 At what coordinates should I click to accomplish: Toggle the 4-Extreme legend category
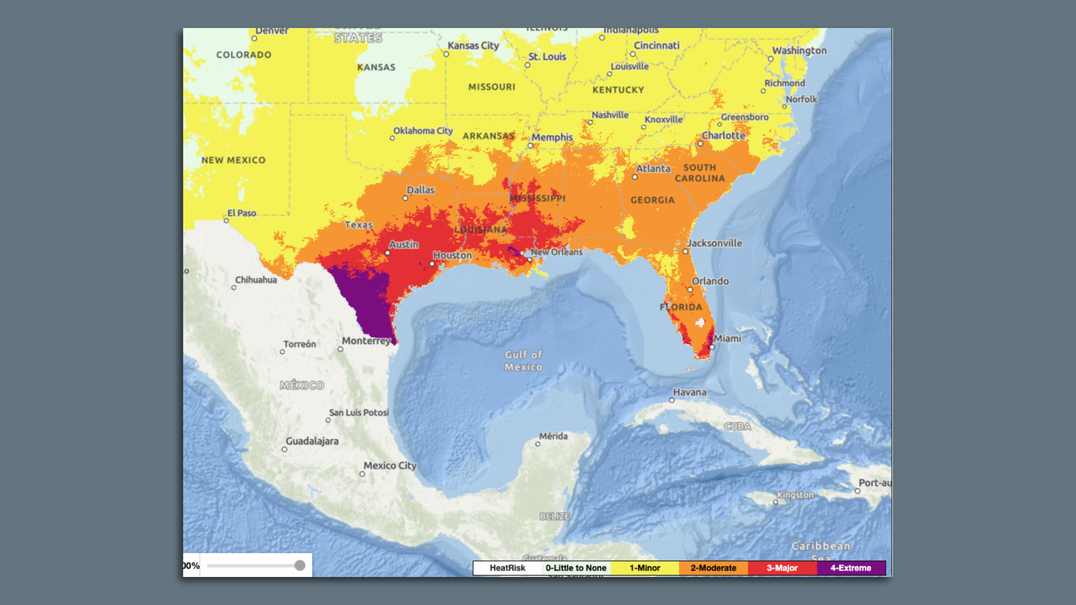850,567
